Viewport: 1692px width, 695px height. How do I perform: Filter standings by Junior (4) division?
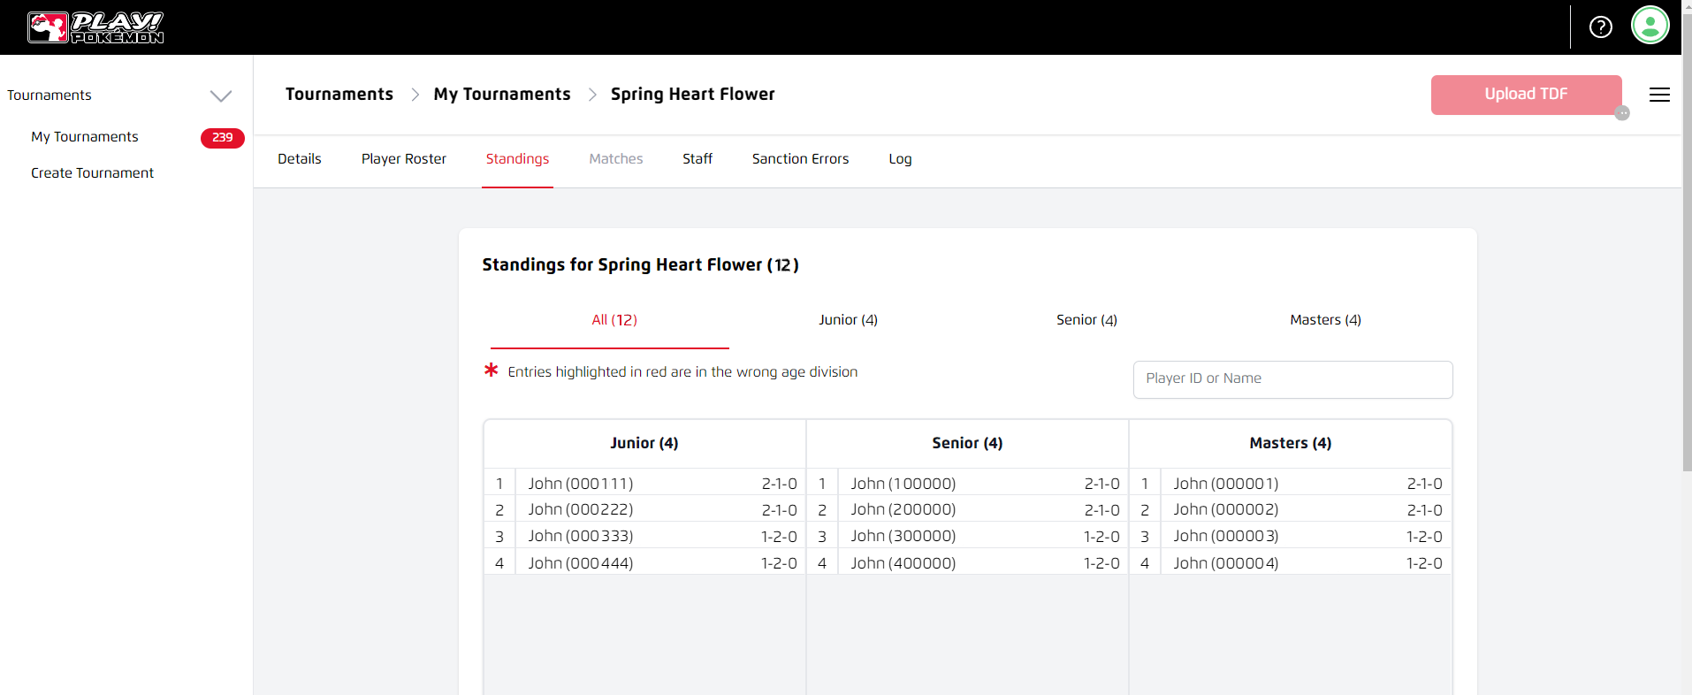click(848, 320)
